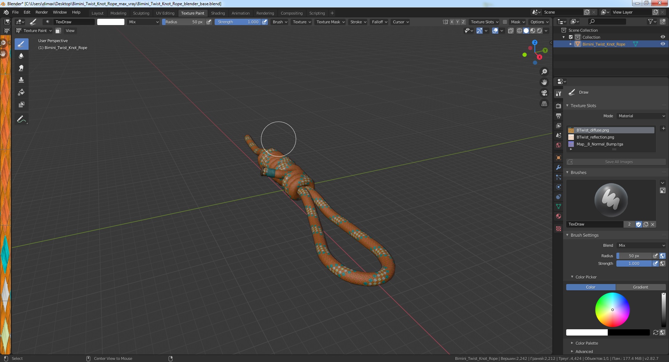Open the Texture Paint mode dropdown
This screenshot has height=362, width=669.
tap(34, 31)
